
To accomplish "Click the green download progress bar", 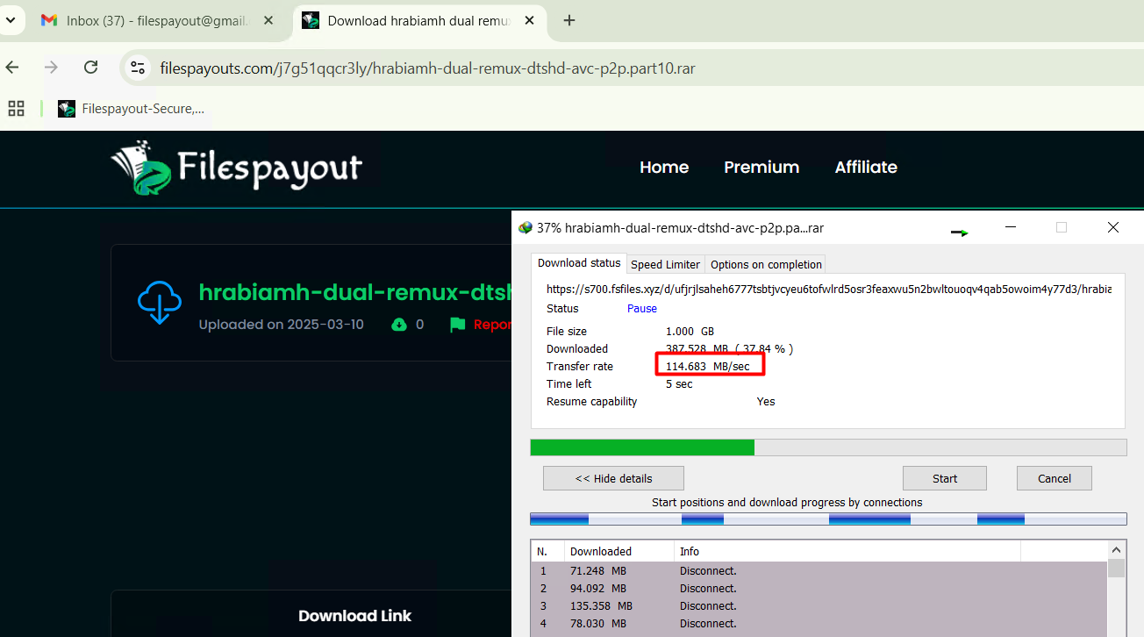I will coord(642,447).
